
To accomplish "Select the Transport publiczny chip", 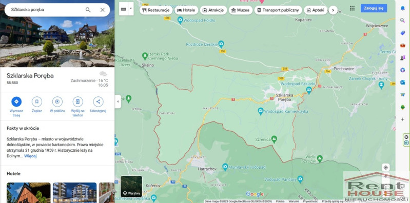I will [x=278, y=10].
